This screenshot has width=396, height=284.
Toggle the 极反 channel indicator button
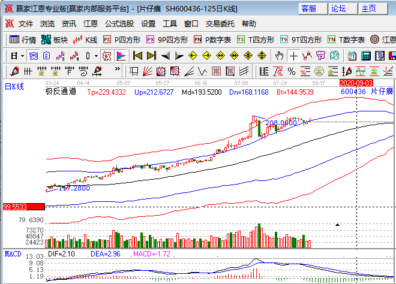(107, 56)
